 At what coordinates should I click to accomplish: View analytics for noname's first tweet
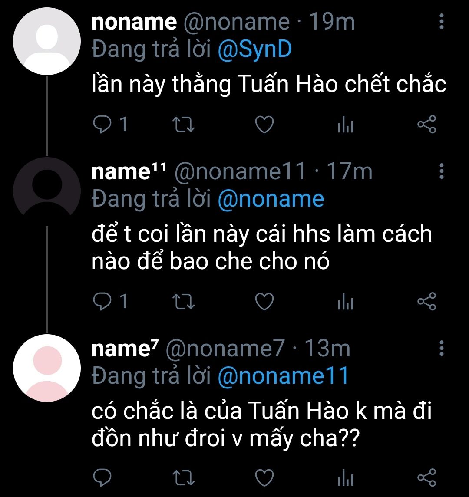346,125
